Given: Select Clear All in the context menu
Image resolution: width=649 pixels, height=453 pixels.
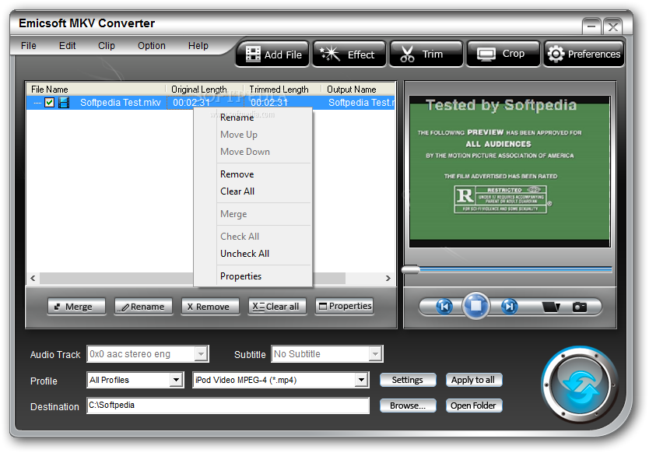Looking at the screenshot, I should tap(253, 191).
